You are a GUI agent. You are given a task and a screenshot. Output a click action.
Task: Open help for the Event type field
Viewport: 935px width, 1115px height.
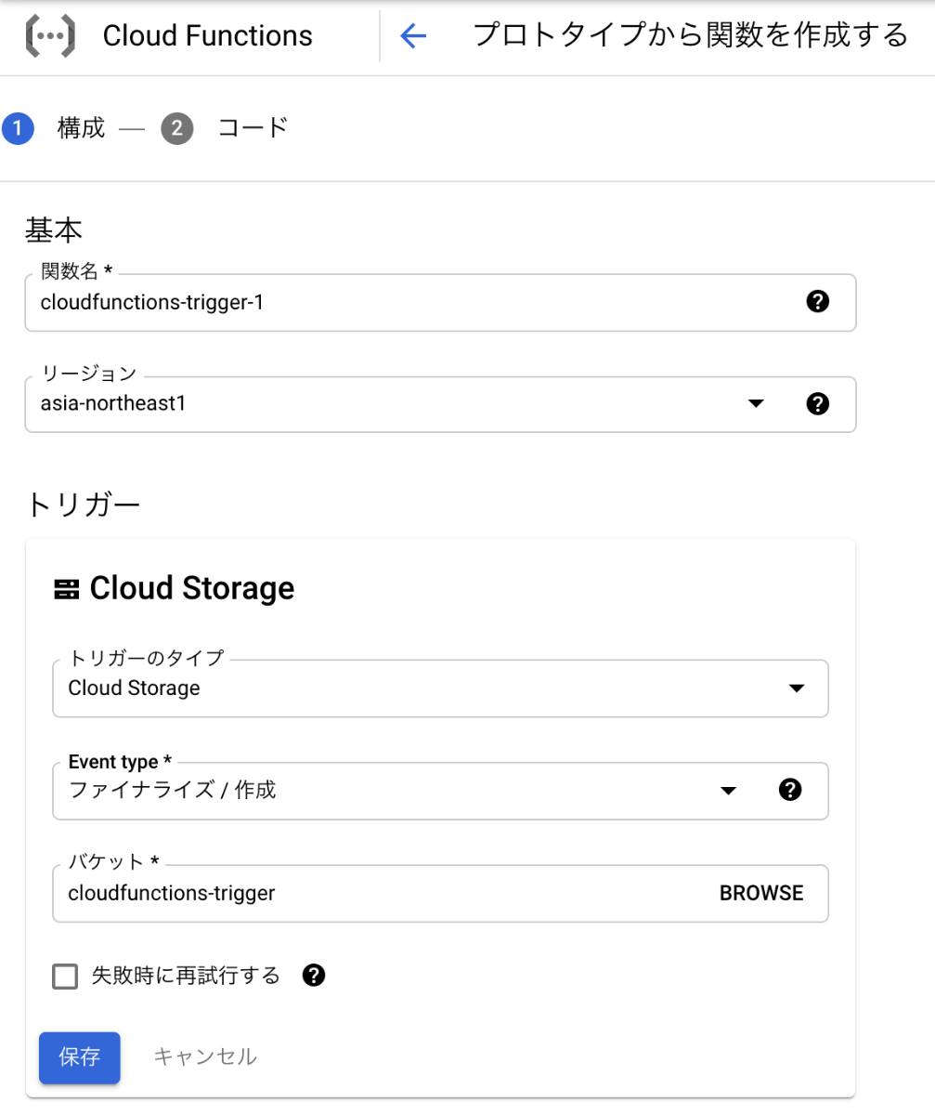[789, 790]
